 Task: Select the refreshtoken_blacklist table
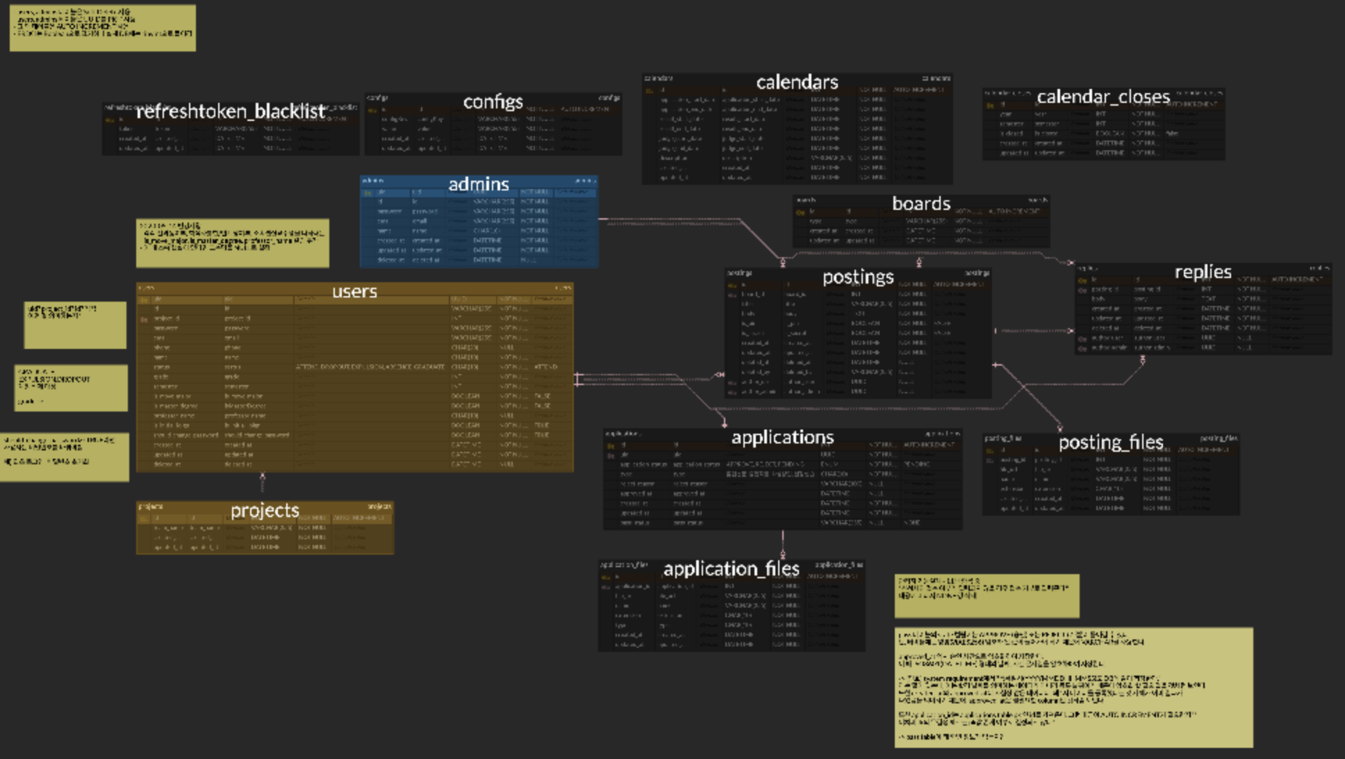click(x=231, y=111)
